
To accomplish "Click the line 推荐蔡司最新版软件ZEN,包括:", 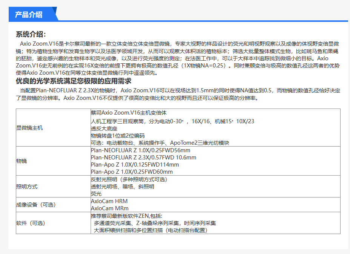I will click(x=126, y=216).
